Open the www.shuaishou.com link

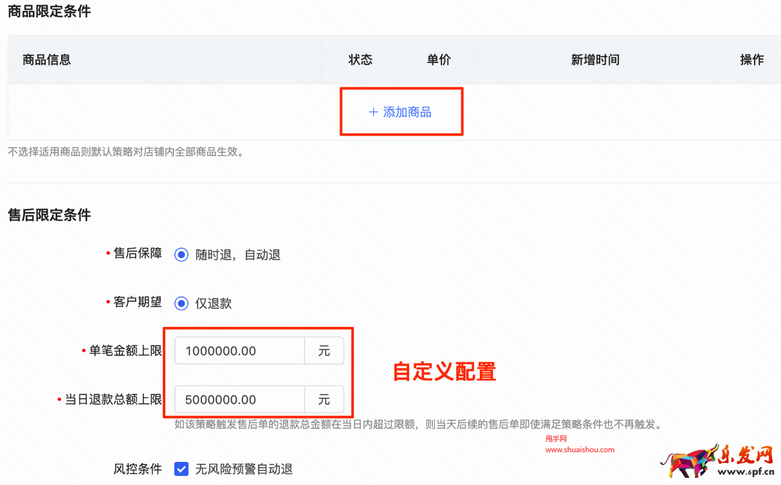coord(580,450)
